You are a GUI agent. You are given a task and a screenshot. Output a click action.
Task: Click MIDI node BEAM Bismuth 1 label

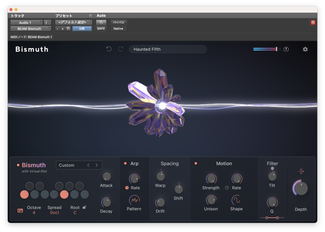pyautogui.click(x=31, y=37)
